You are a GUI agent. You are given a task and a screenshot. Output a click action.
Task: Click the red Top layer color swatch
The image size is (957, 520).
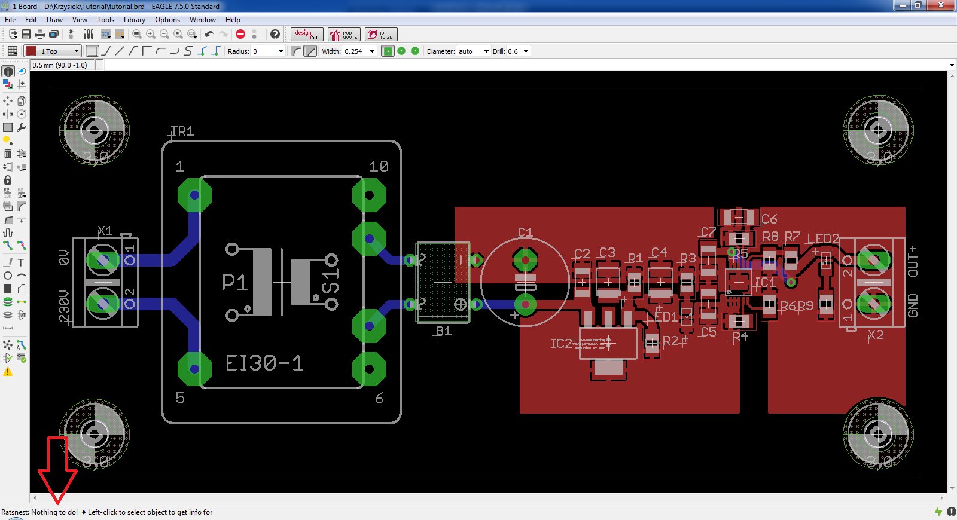(x=31, y=51)
